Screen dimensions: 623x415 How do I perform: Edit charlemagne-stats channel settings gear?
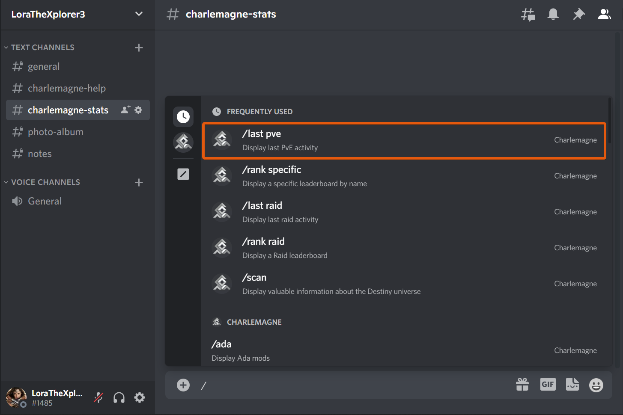(x=138, y=110)
